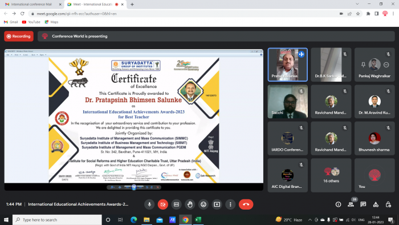Screen dimensions: 399x225
Task: Open host controls lock icon
Action: coord(388,204)
